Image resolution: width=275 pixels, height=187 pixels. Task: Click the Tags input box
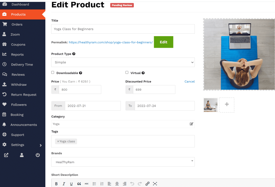[x=123, y=141]
